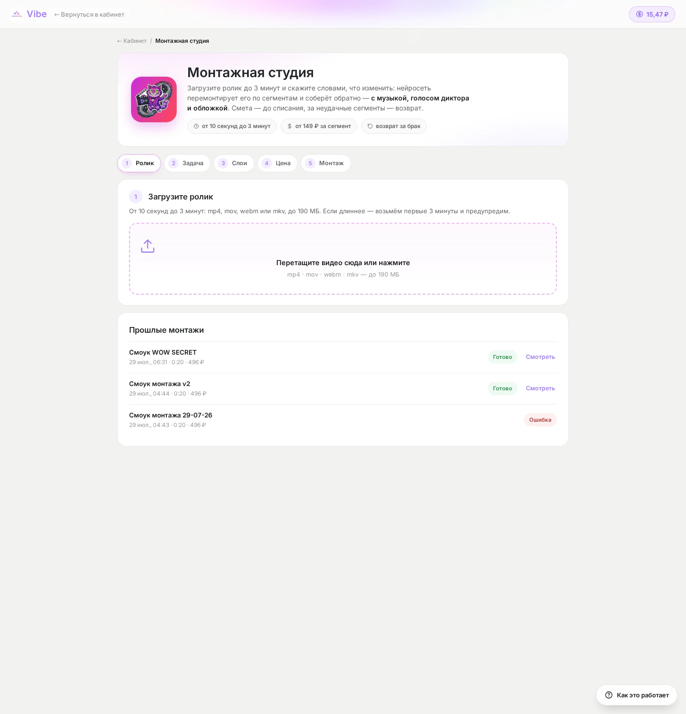Click the Vibe logo icon
686x714 pixels.
point(17,14)
